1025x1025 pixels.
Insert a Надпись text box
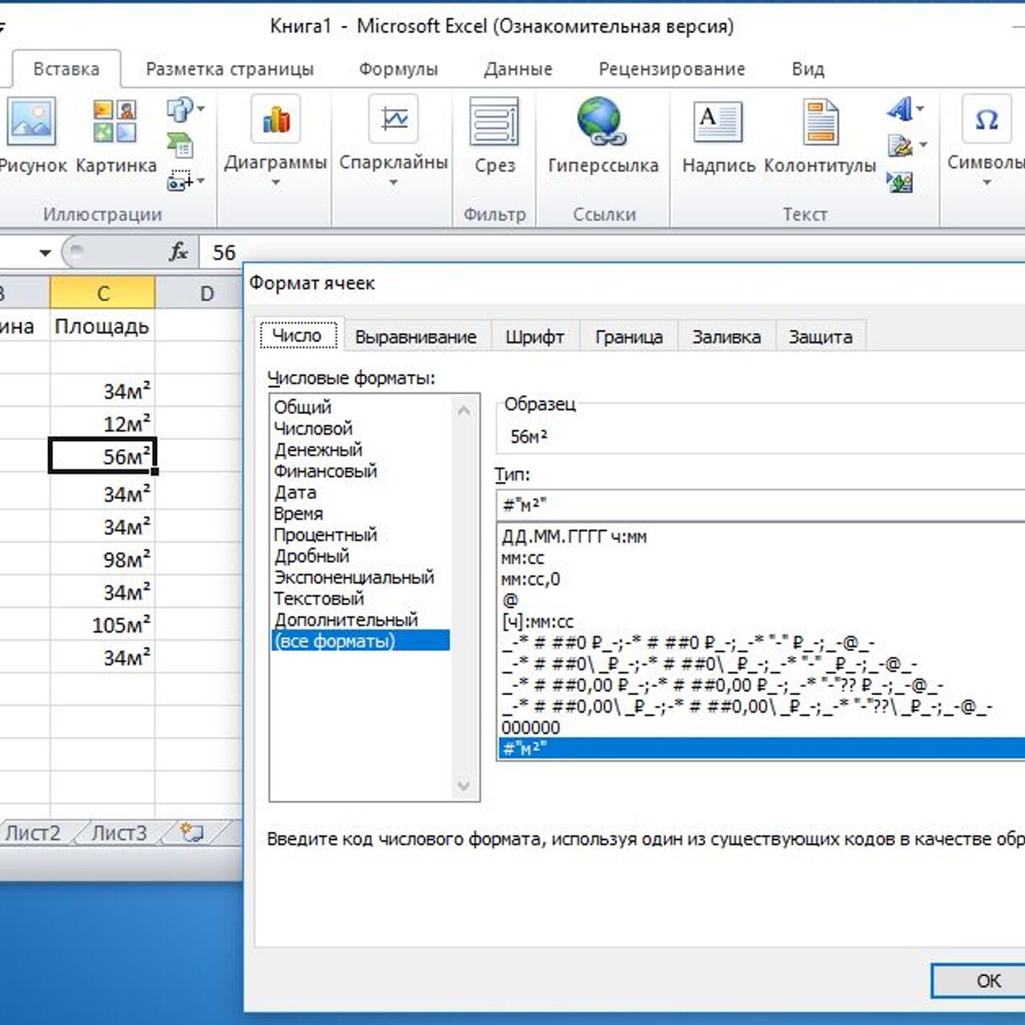pos(717,122)
